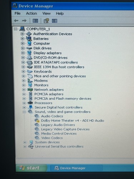
Task: Expand the Processors node
Action: point(24,103)
